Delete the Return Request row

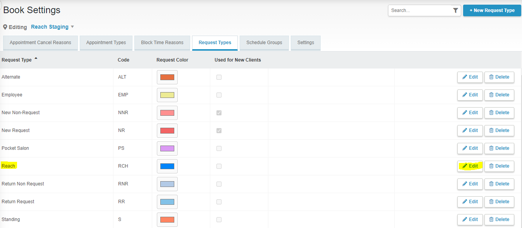tap(499, 202)
